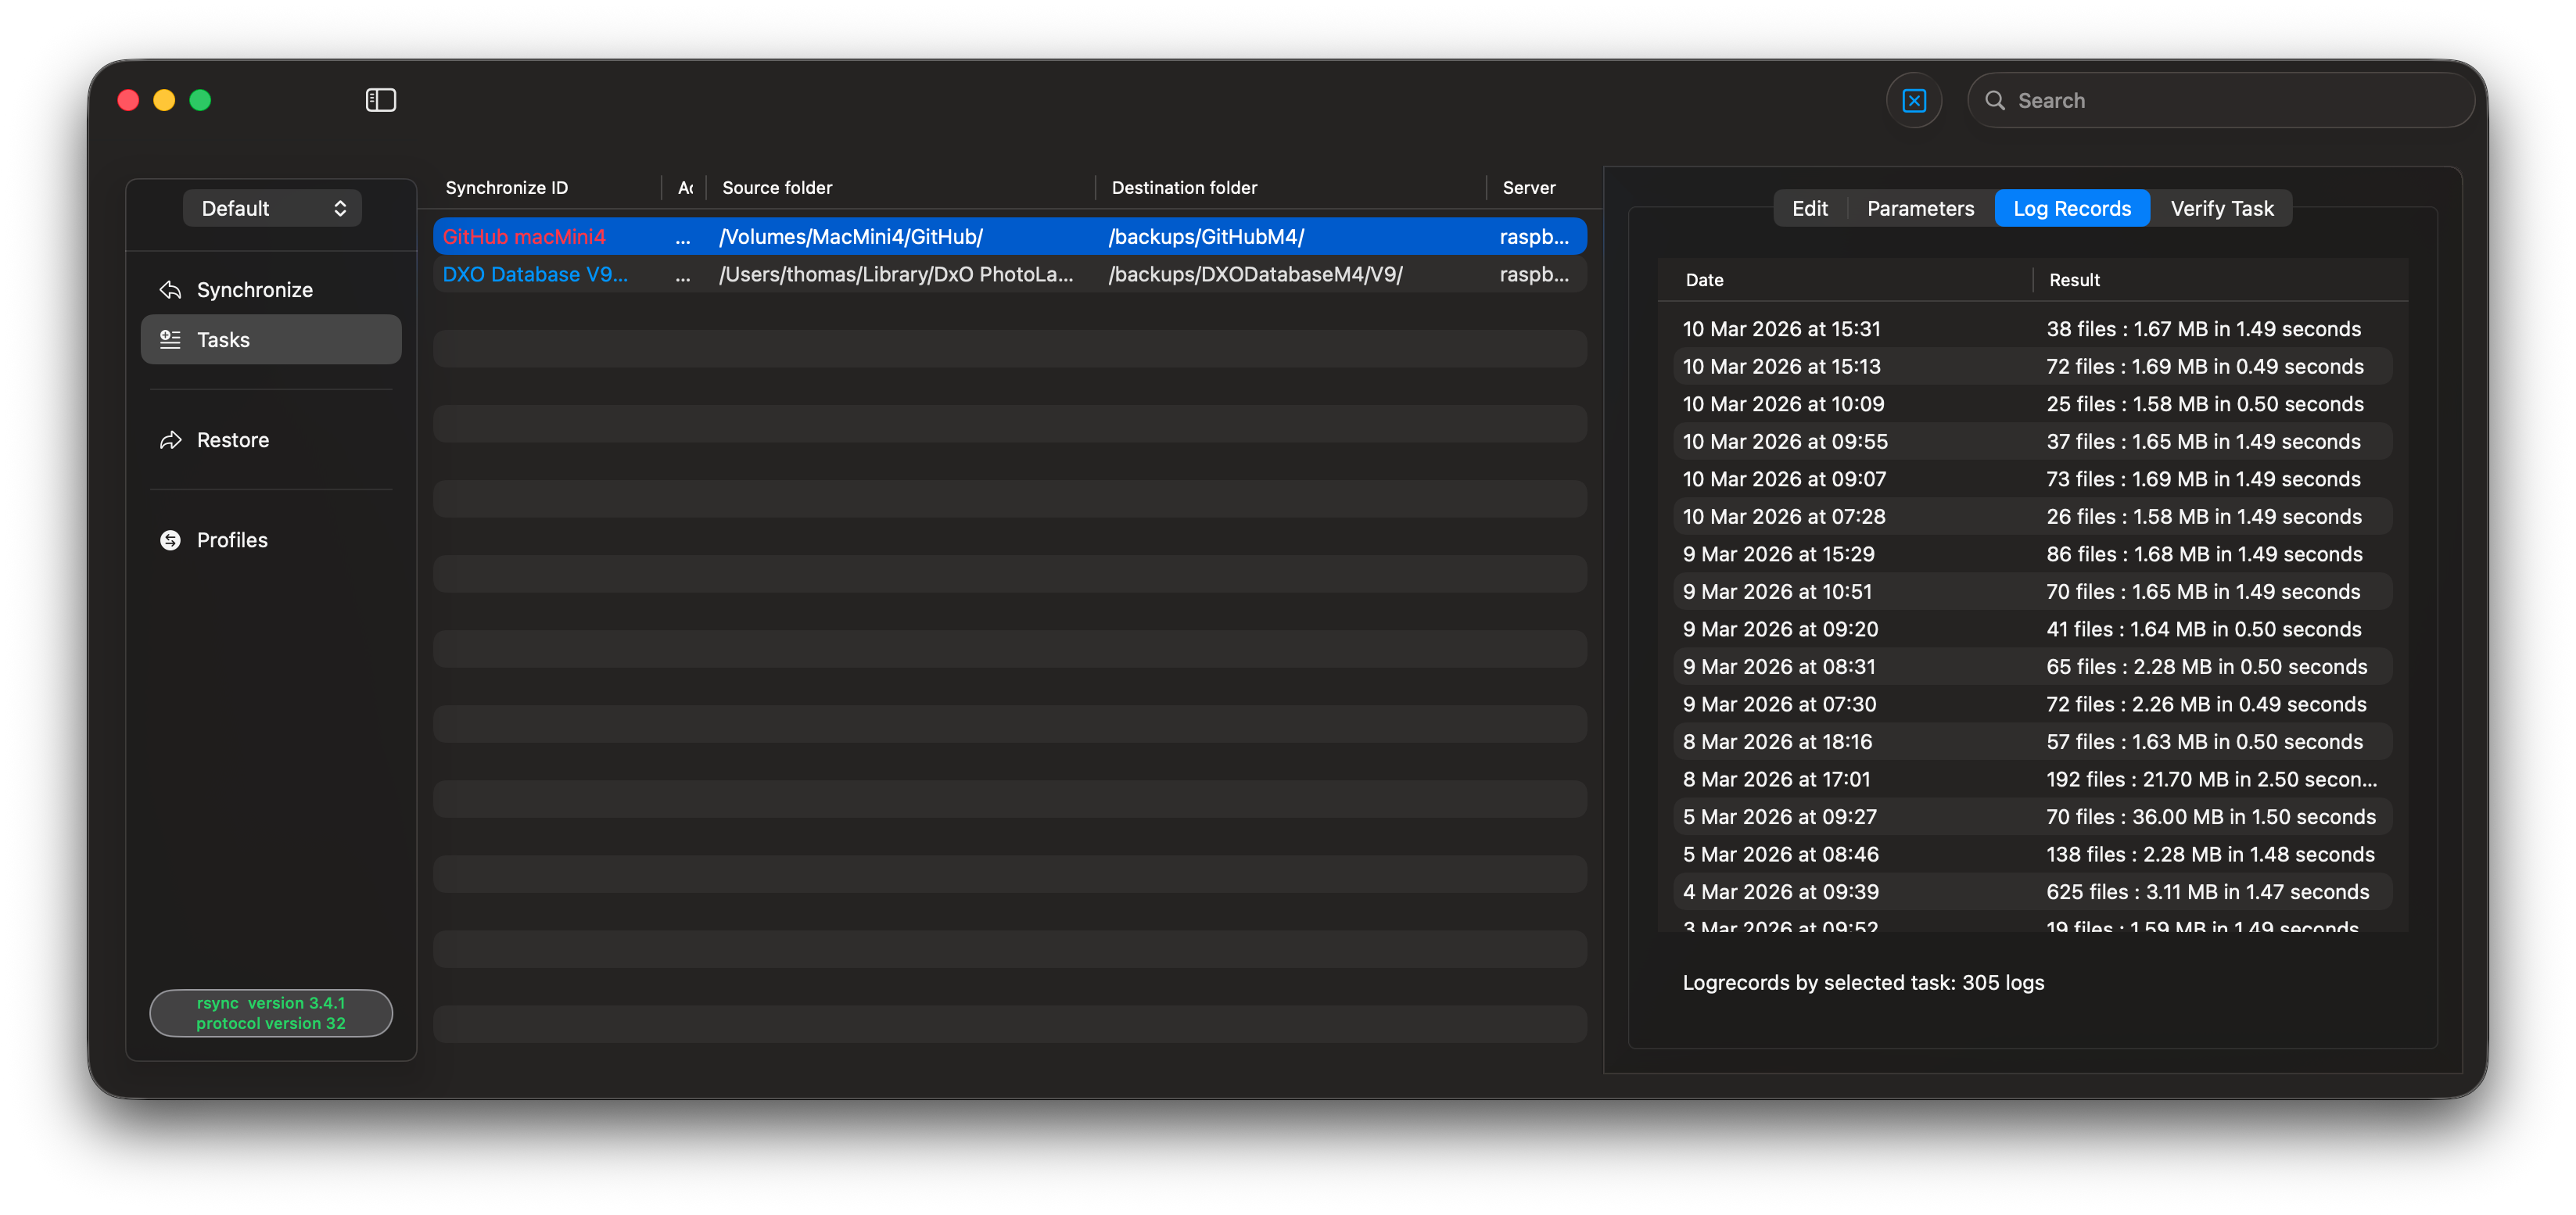The height and width of the screenshot is (1215, 2576).
Task: Click the Profiles icon in sidebar
Action: point(170,540)
